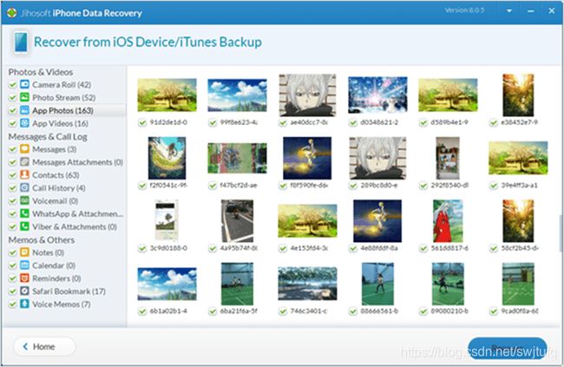Open tennis court thumbnail 6ba21f6a-5f
This screenshot has width=564, height=367.
(x=238, y=284)
